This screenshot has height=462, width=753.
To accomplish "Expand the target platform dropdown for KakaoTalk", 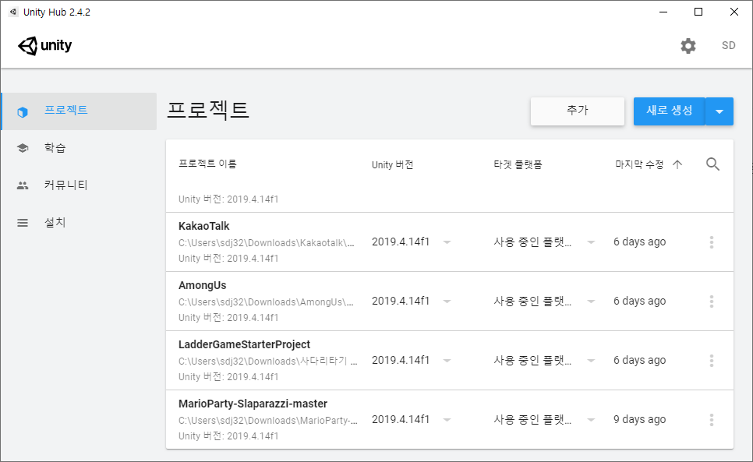I will point(591,242).
